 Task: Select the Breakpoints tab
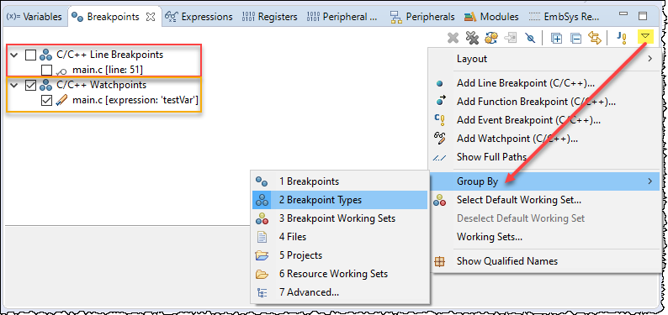106,17
